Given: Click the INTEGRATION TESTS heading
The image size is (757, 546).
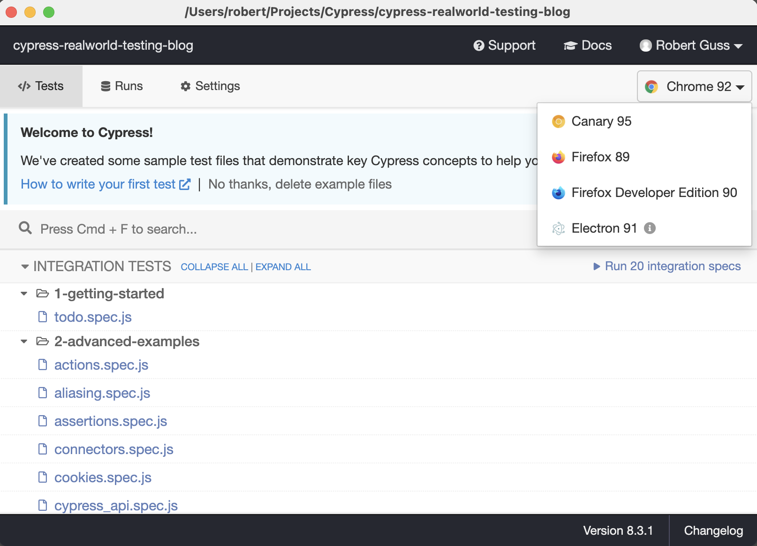Looking at the screenshot, I should (102, 266).
